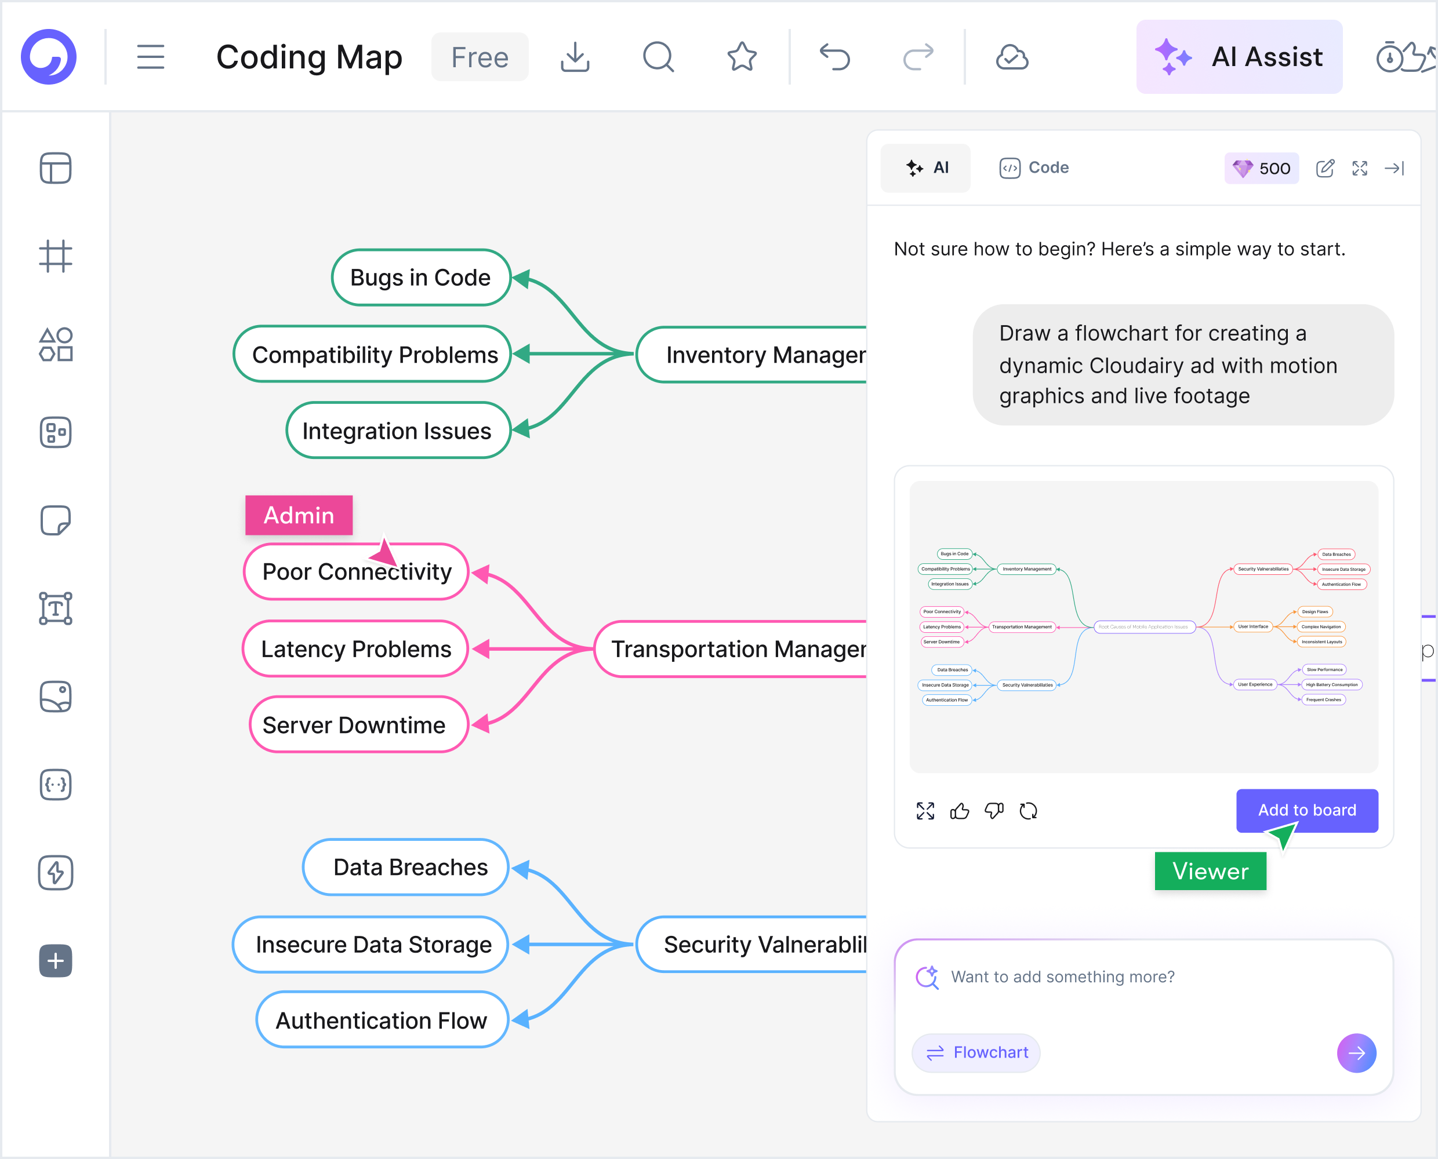Switch to the AI tab
The image size is (1438, 1159).
pos(927,168)
